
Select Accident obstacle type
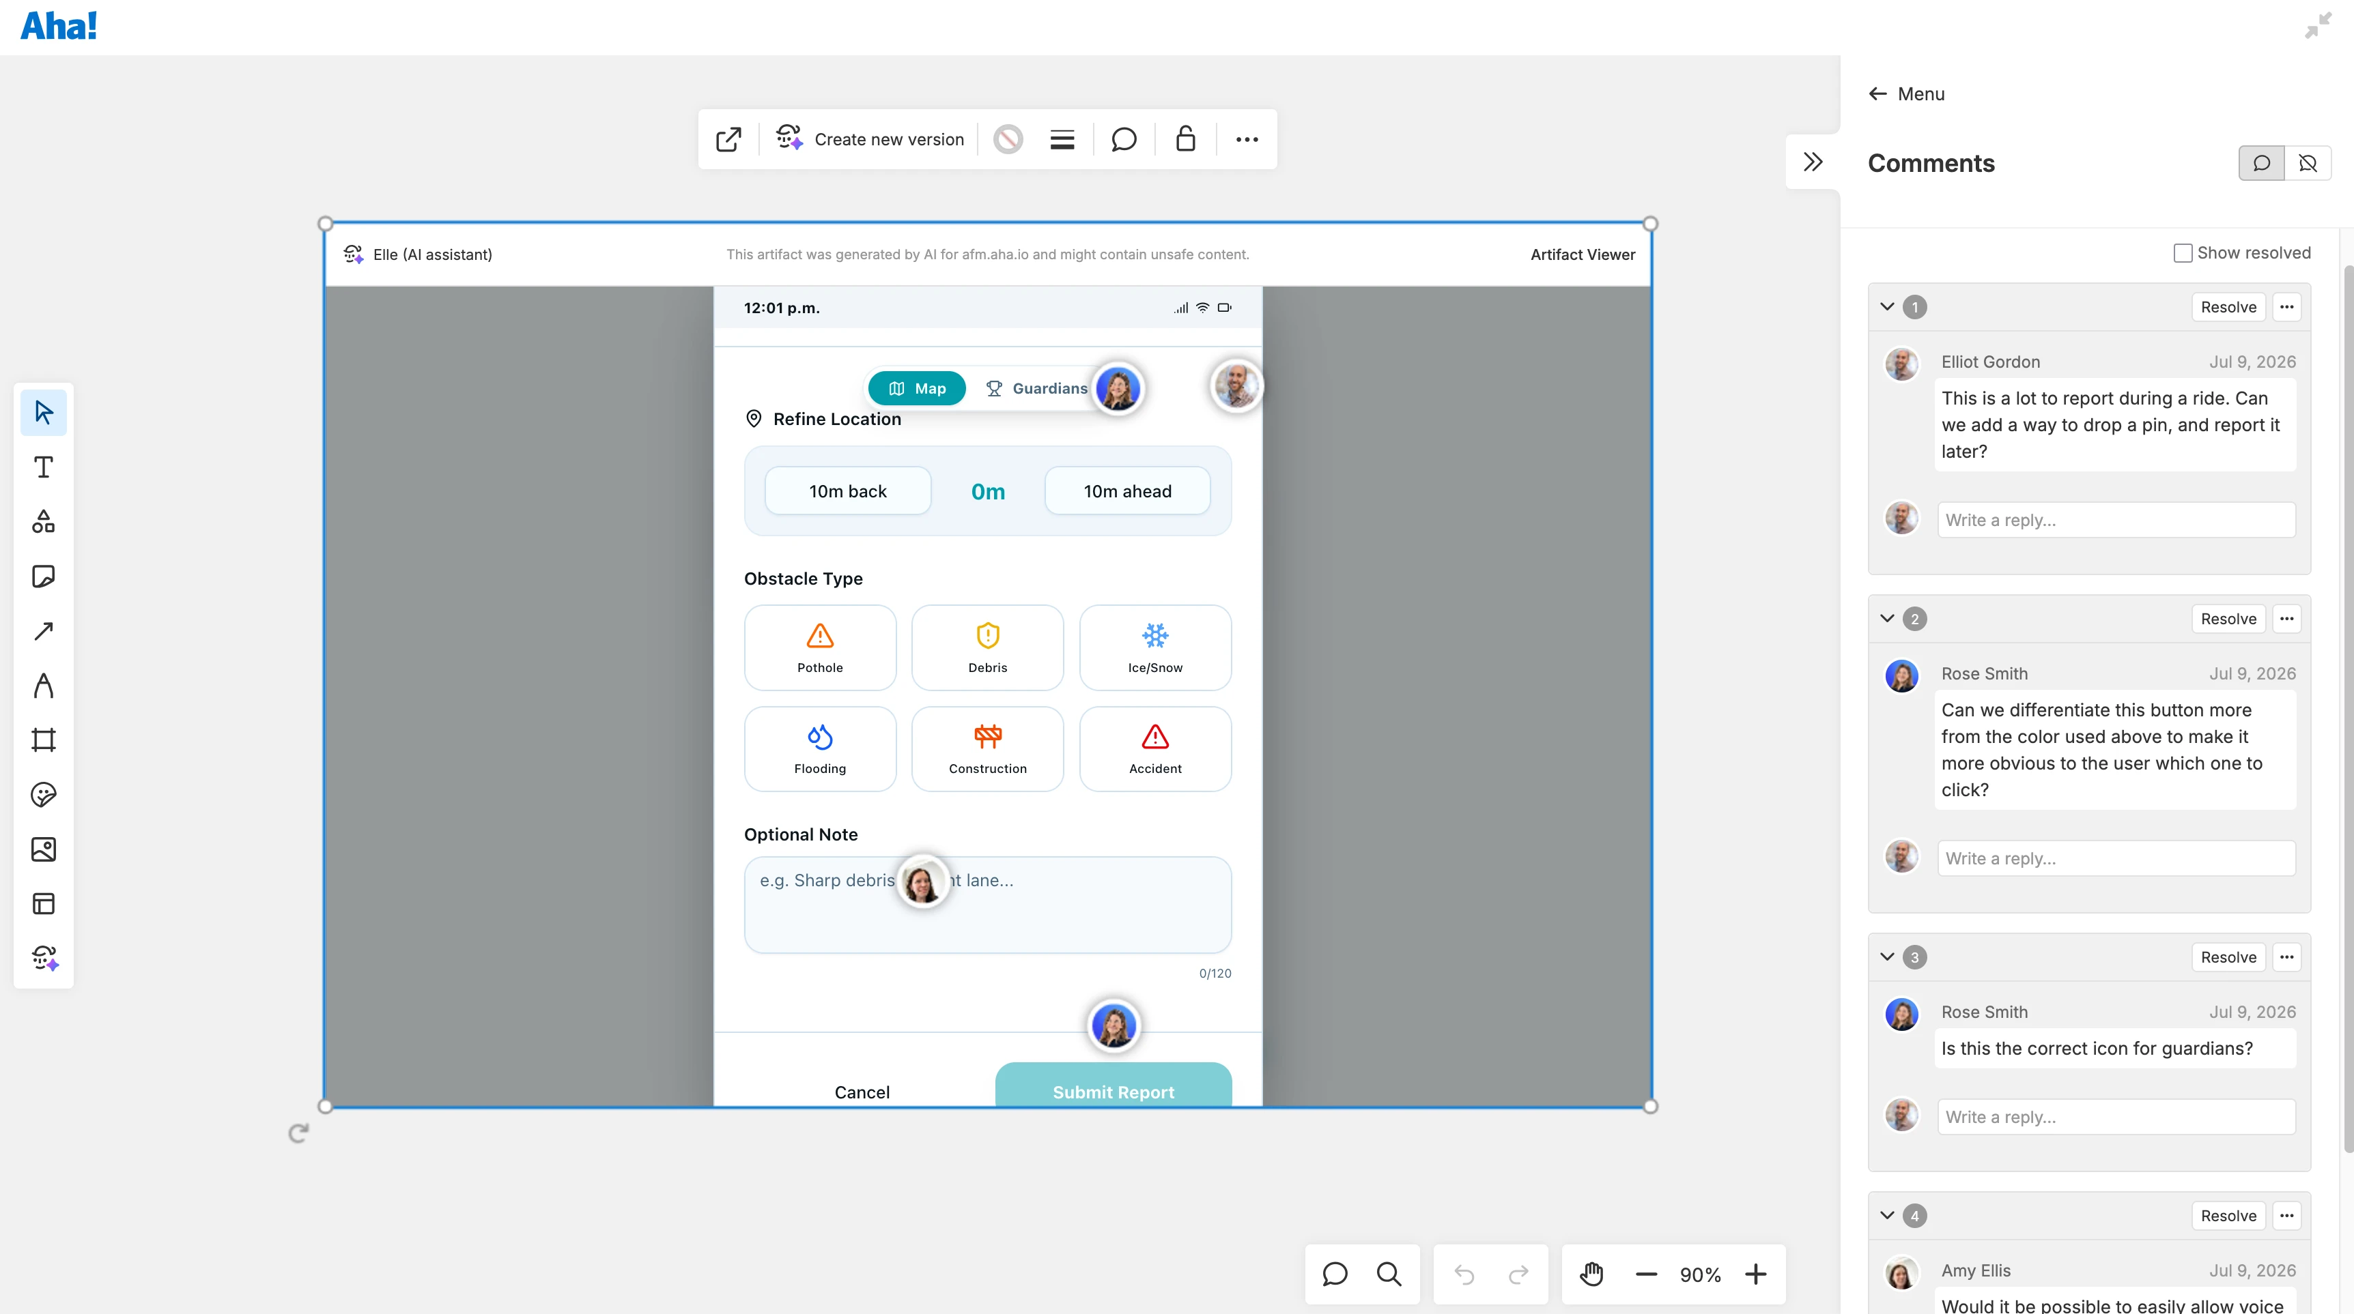click(1155, 749)
